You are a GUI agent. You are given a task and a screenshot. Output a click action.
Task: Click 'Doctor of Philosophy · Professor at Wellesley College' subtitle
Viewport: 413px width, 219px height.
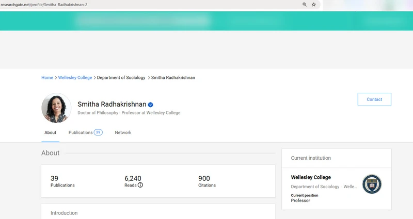click(x=129, y=113)
